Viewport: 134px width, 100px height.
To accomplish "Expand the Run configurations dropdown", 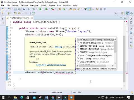I will (x=43, y=9).
